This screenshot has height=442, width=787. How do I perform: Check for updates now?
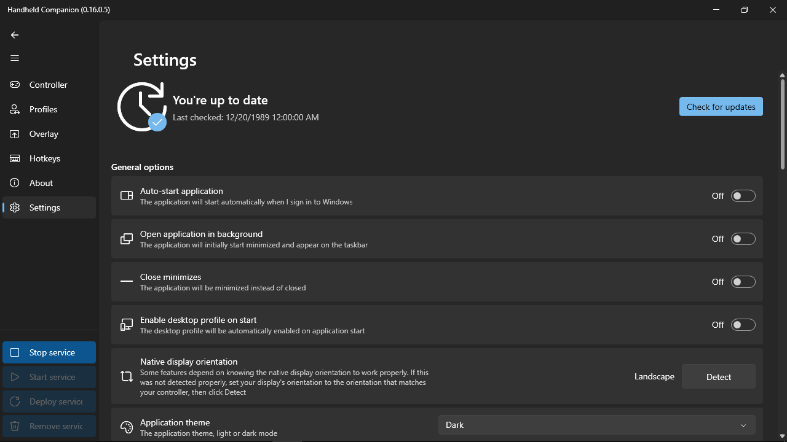[721, 107]
